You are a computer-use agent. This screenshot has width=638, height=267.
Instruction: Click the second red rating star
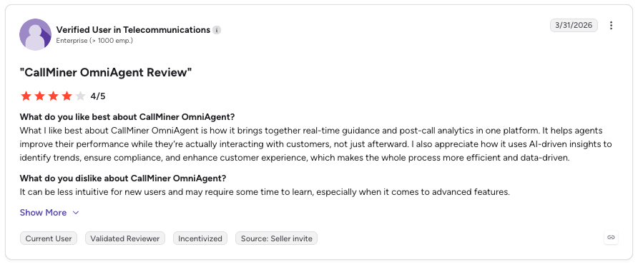[39, 96]
